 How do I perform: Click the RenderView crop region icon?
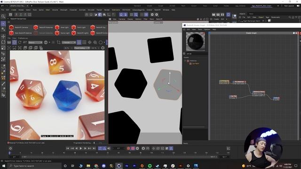click(58, 42)
